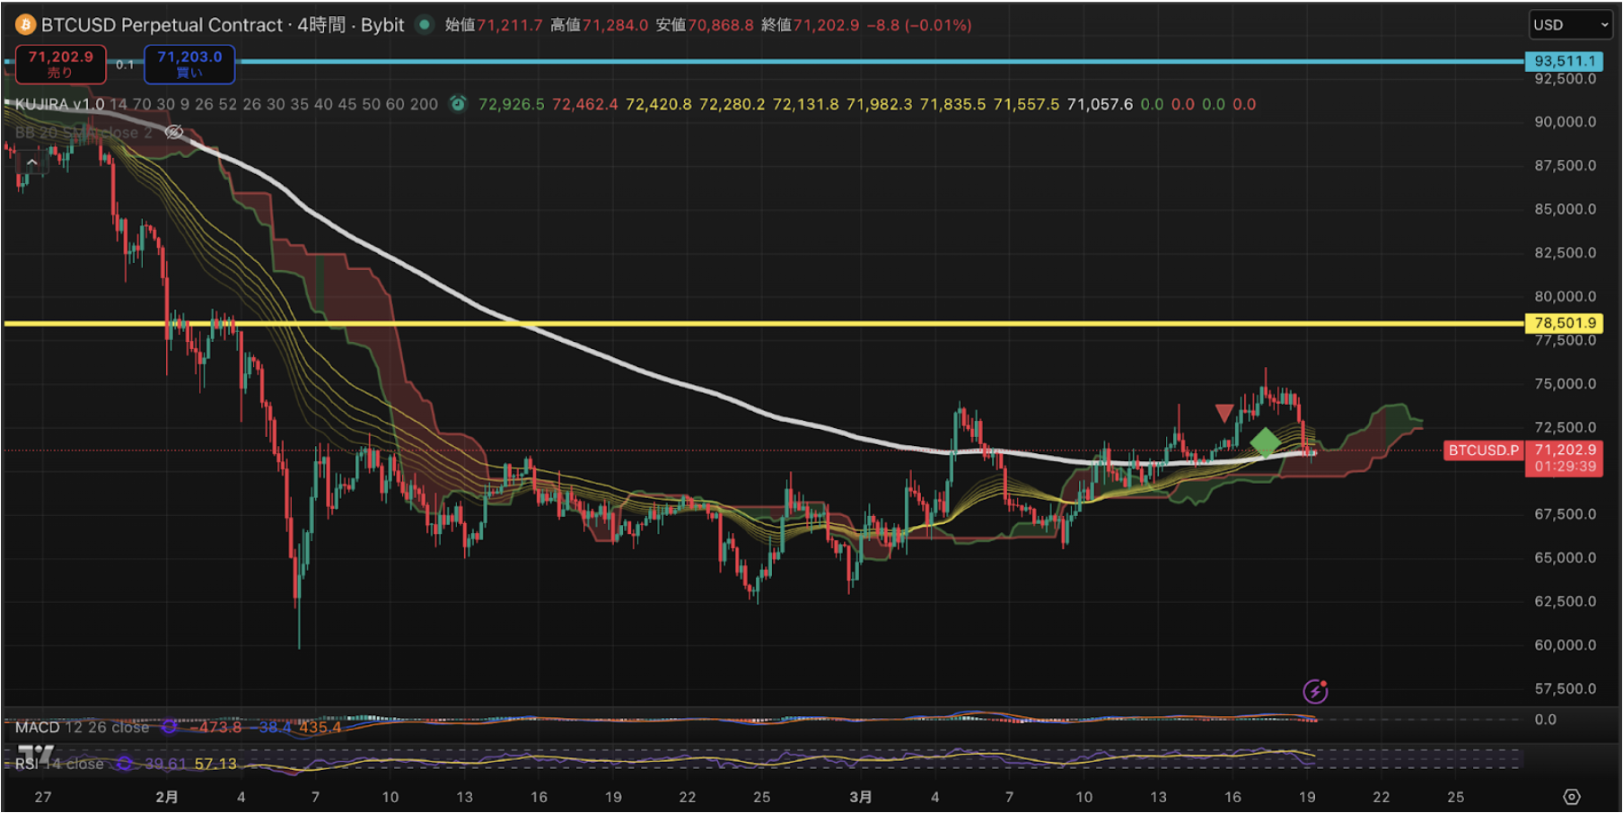The image size is (1623, 813).
Task: Click the green market status dot
Action: (x=425, y=25)
